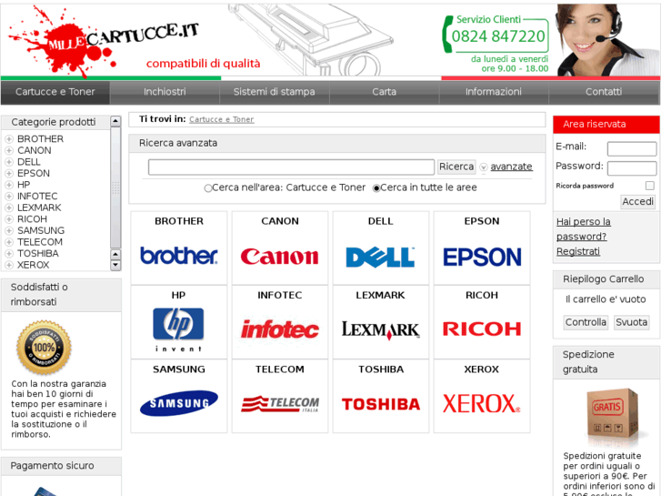Click the Ricerca search button
Viewport: 661px width, 496px height.
point(456,167)
